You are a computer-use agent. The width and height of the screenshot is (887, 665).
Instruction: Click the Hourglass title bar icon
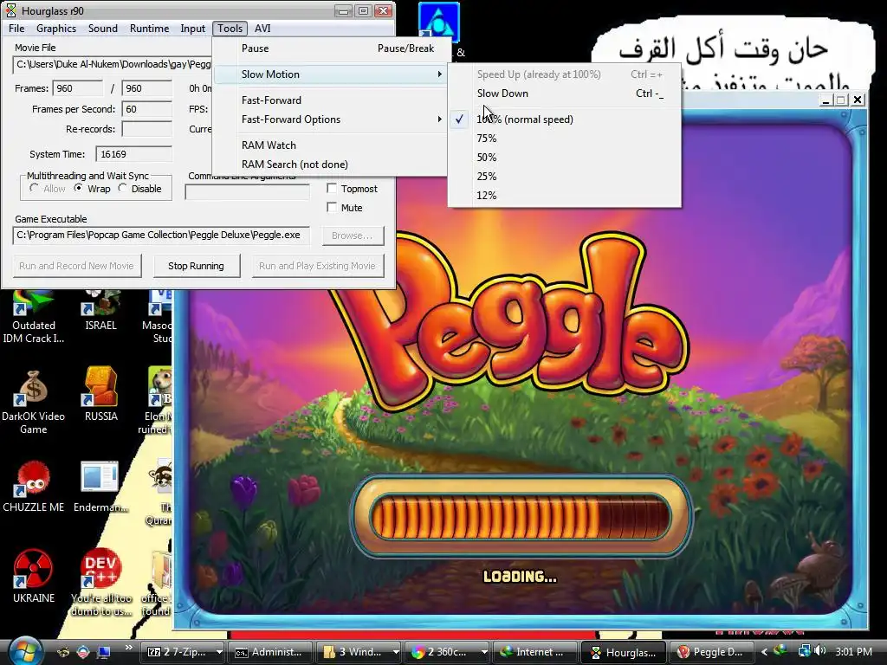[10, 10]
